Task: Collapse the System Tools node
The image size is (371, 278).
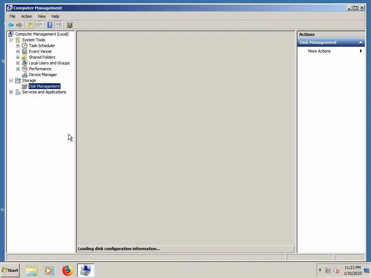Action: click(x=11, y=40)
